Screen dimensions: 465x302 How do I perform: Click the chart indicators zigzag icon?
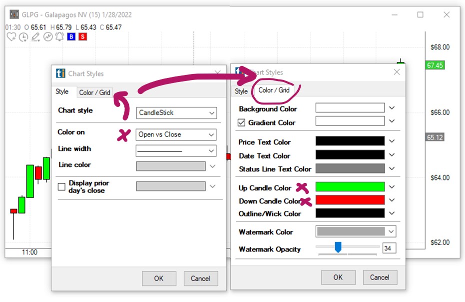[x=48, y=37]
